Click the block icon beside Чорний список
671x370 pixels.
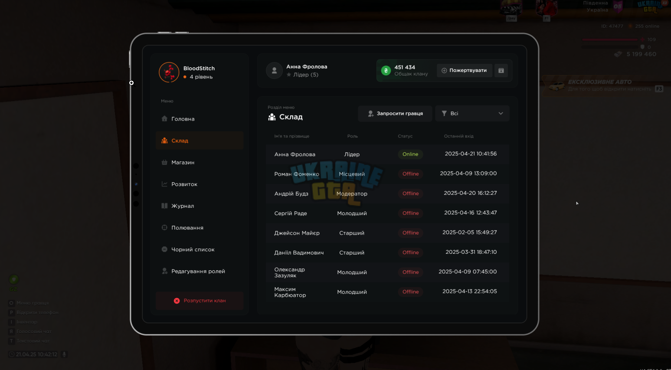(x=164, y=249)
